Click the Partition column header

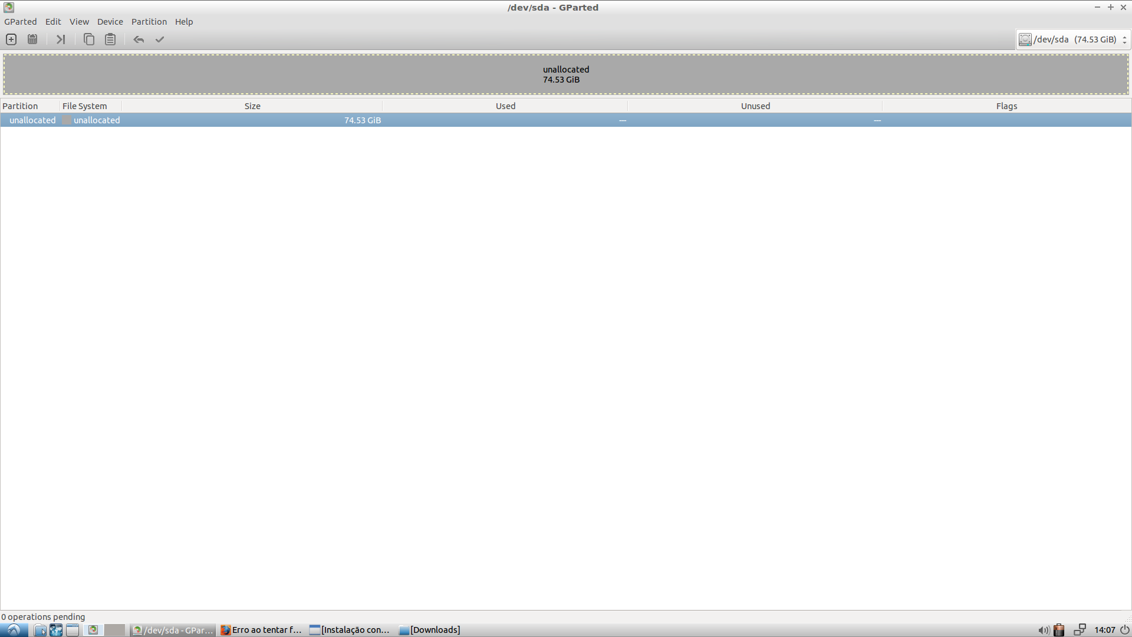(x=30, y=106)
